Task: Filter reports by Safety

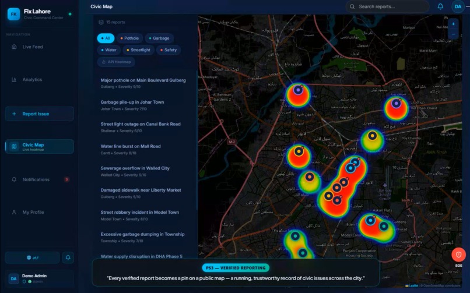Action: point(169,50)
